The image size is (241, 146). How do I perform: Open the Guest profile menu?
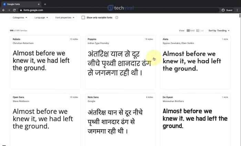[x=227, y=10]
